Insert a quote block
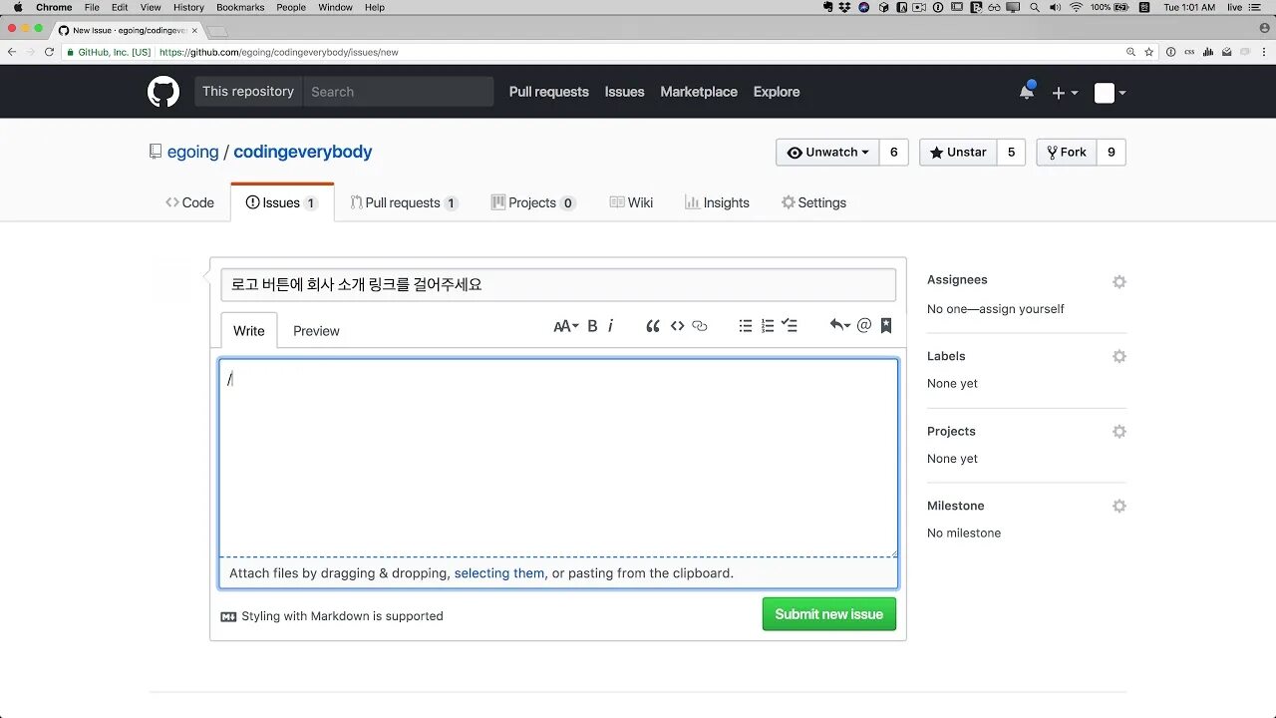The width and height of the screenshot is (1276, 718). [653, 326]
